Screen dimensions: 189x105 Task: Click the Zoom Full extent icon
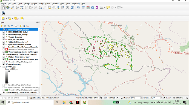tap(22, 8)
